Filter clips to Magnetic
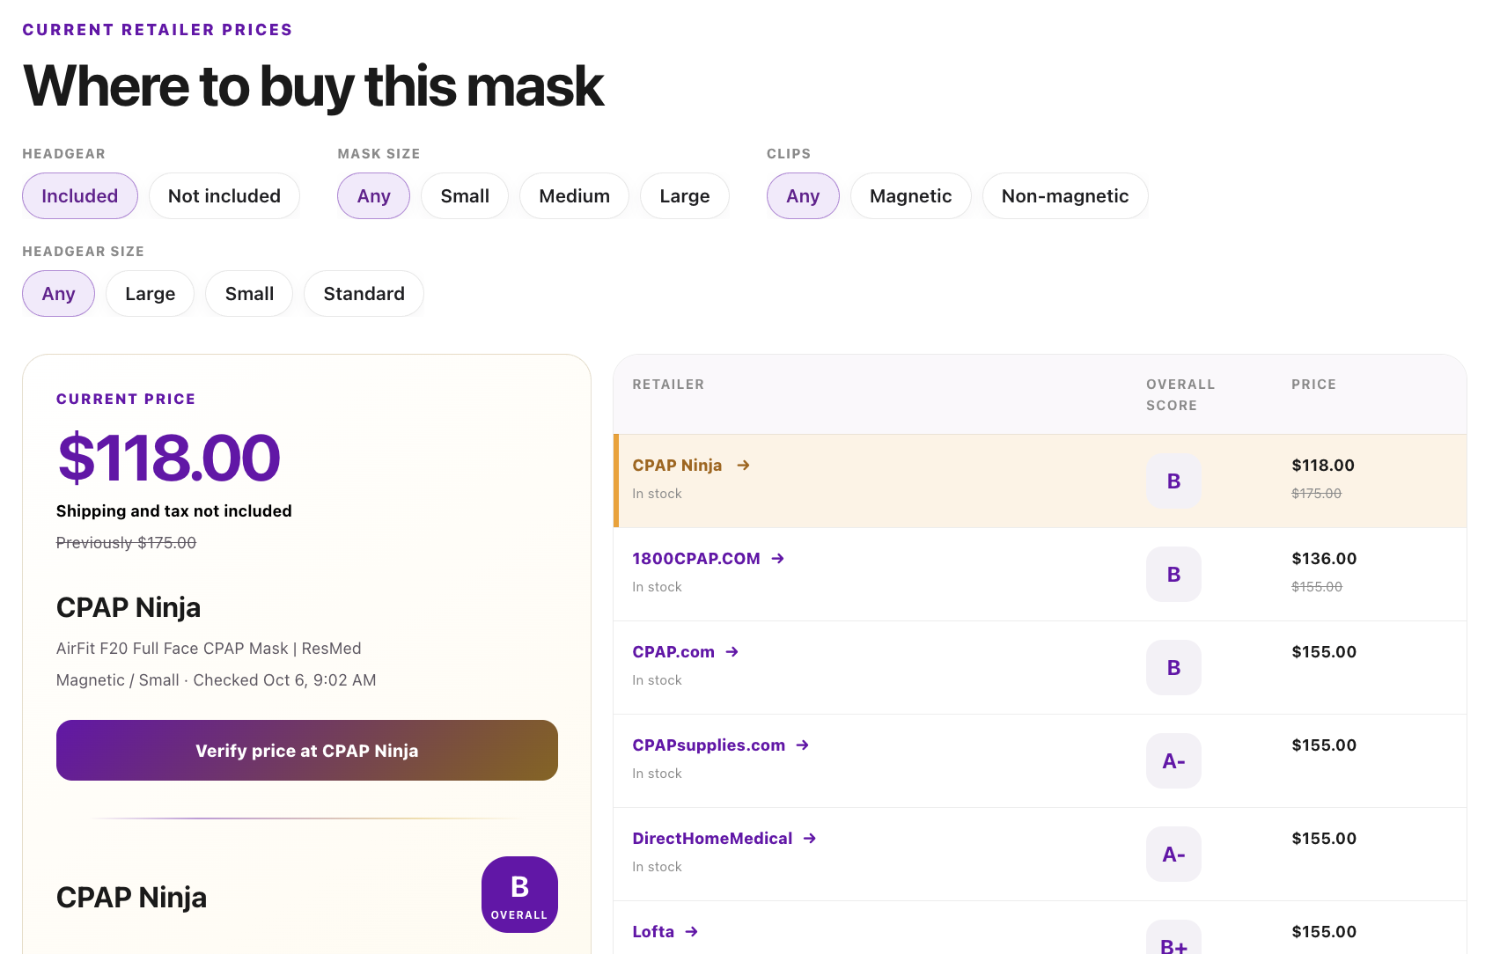This screenshot has height=954, width=1500. [911, 195]
